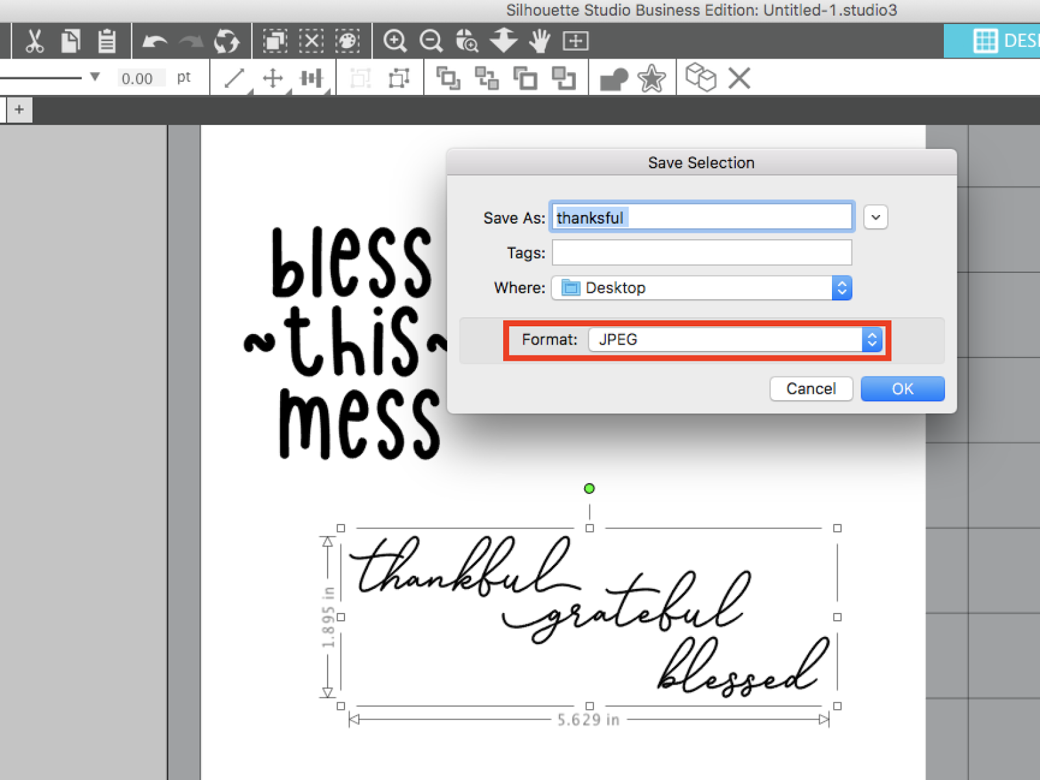Select the Zoom In tool
Viewport: 1040px width, 780px height.
395,40
